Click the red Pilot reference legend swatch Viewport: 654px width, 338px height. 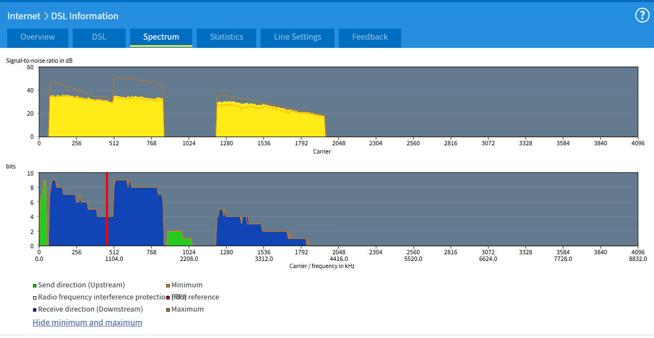168,298
